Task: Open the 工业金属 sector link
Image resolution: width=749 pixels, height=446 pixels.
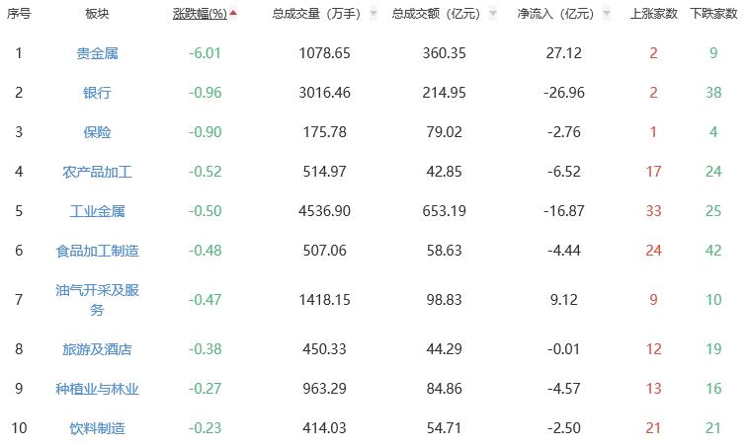Action: pos(97,211)
